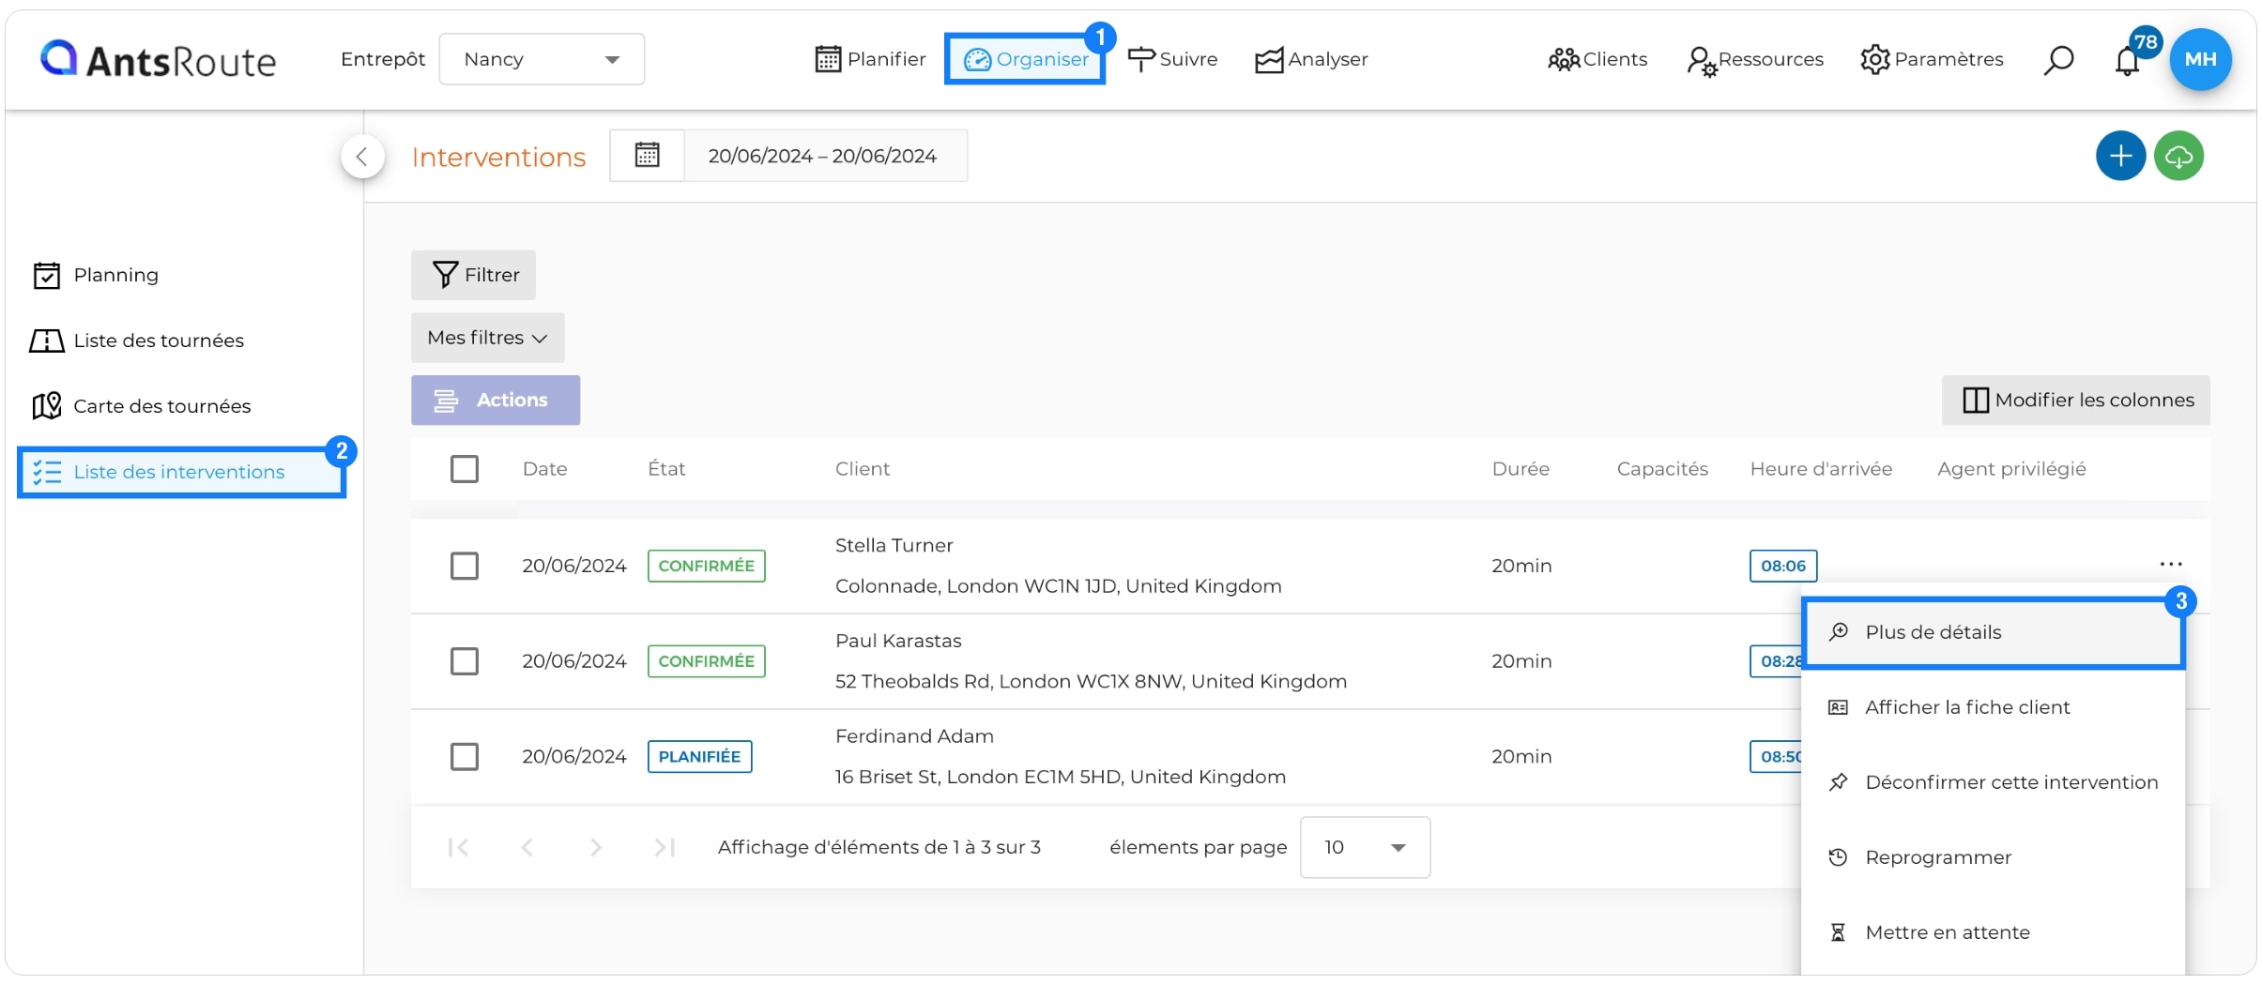Image resolution: width=2262 pixels, height=984 pixels.
Task: Sort by the Date column header
Action: coord(545,469)
